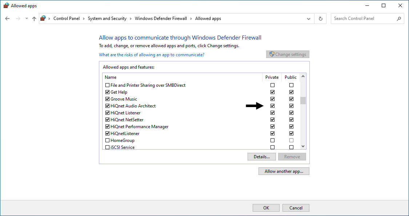The height and width of the screenshot is (216, 409).
Task: Click the Private column header
Action: click(x=272, y=77)
